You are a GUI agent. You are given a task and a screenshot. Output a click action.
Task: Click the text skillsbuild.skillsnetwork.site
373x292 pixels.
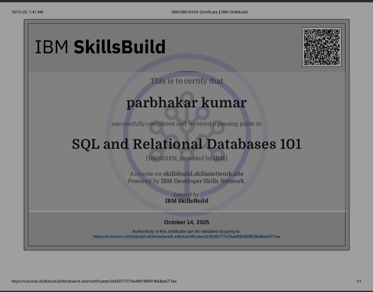click(203, 174)
